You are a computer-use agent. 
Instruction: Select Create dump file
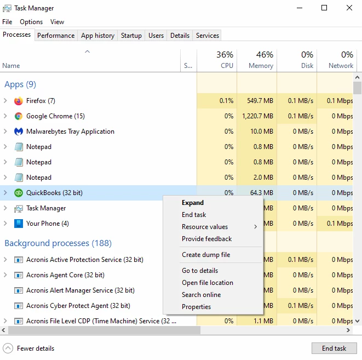pos(214,255)
